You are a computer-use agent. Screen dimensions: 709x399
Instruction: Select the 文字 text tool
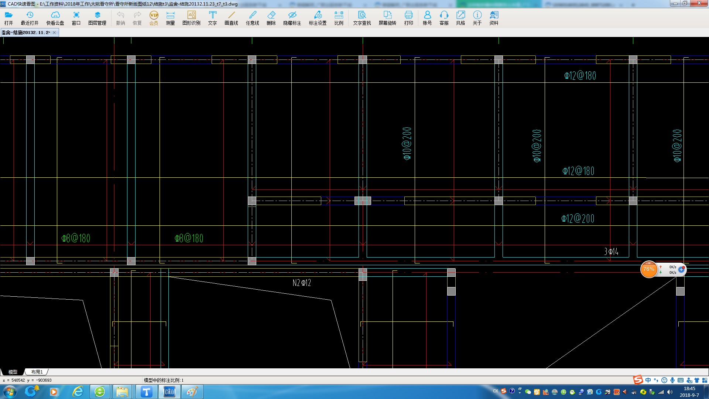pyautogui.click(x=212, y=18)
